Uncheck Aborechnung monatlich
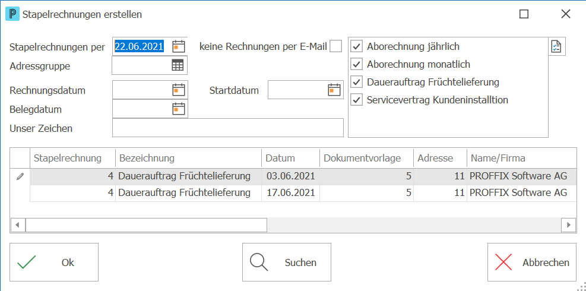 [x=357, y=64]
